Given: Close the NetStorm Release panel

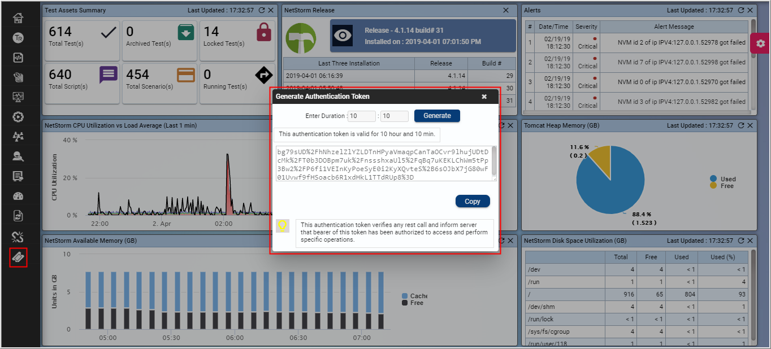Looking at the screenshot, I should click(505, 10).
